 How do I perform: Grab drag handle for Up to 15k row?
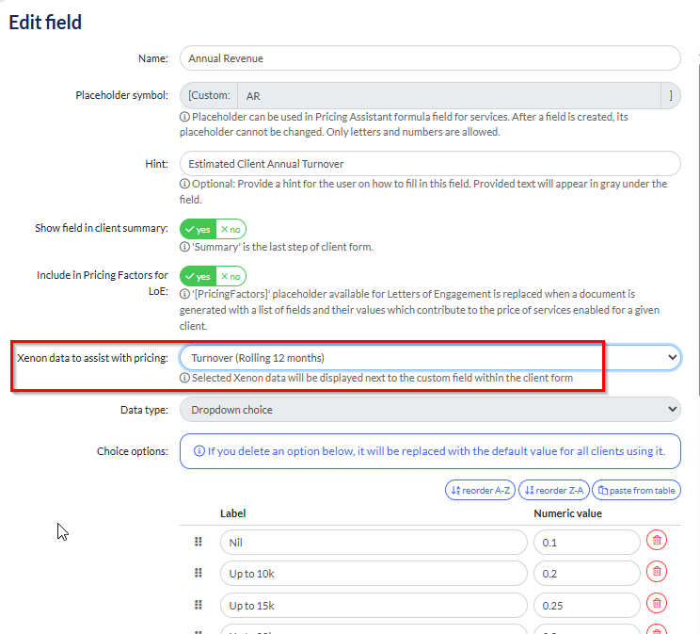pos(199,604)
